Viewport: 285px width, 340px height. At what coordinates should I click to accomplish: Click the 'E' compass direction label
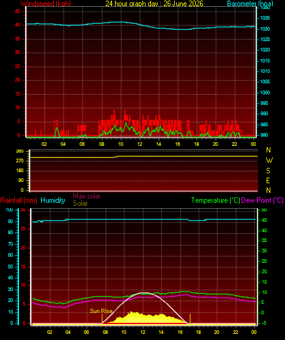tap(268, 180)
